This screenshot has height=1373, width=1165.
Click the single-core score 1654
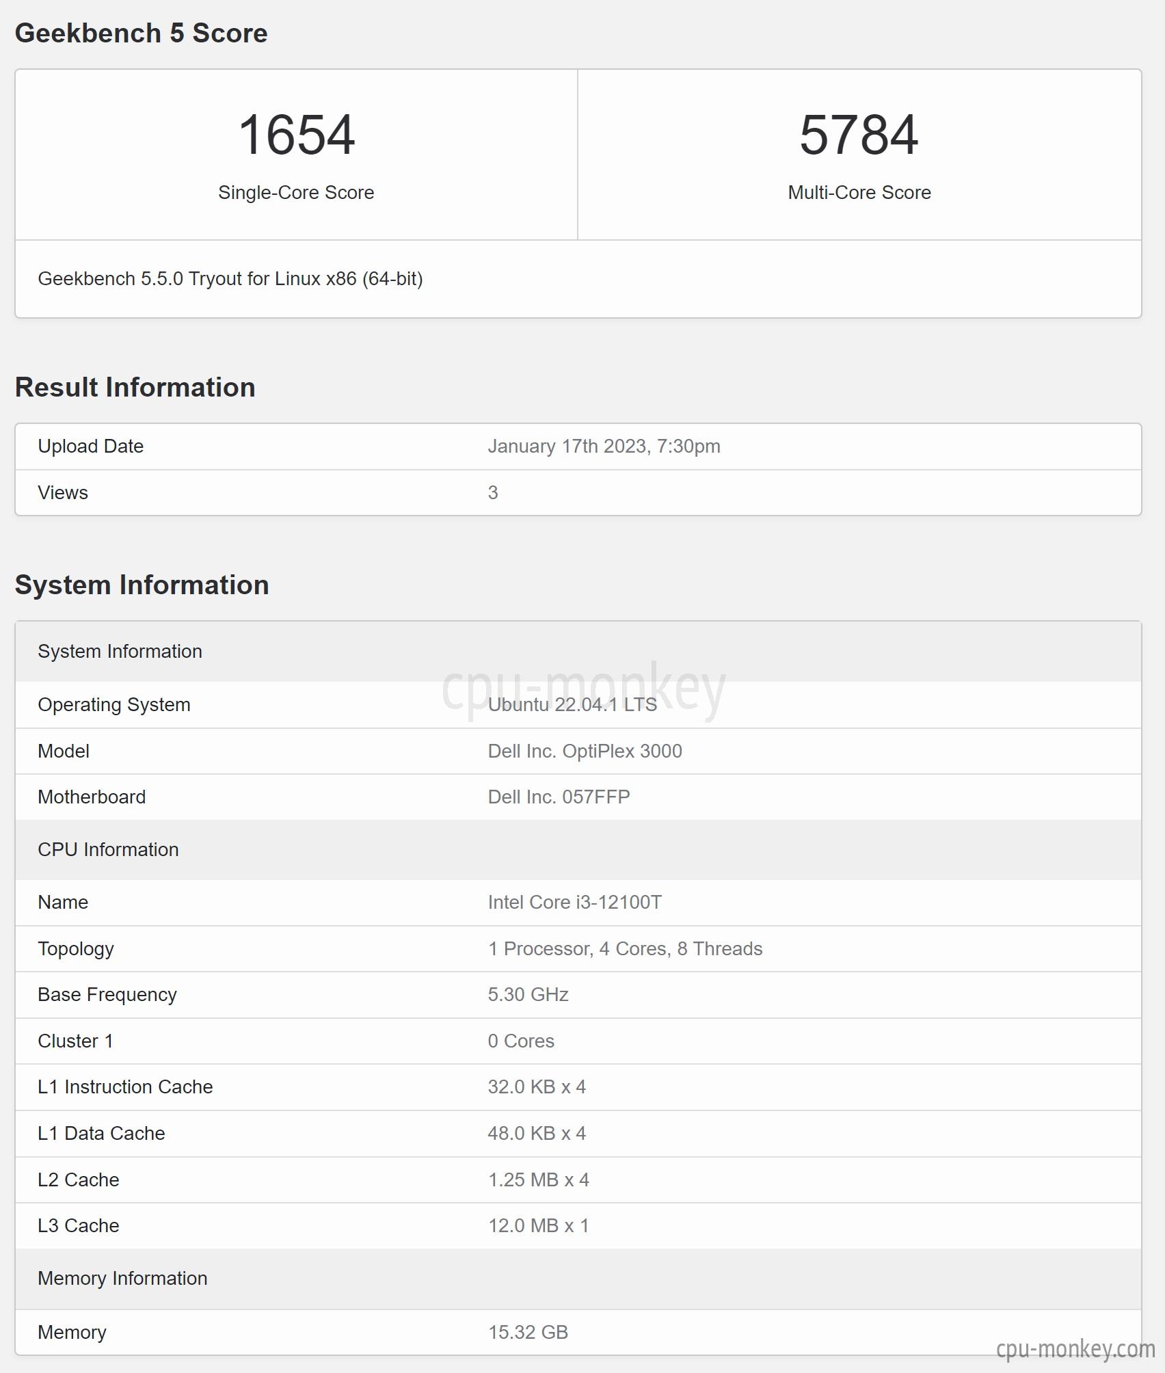coord(296,135)
